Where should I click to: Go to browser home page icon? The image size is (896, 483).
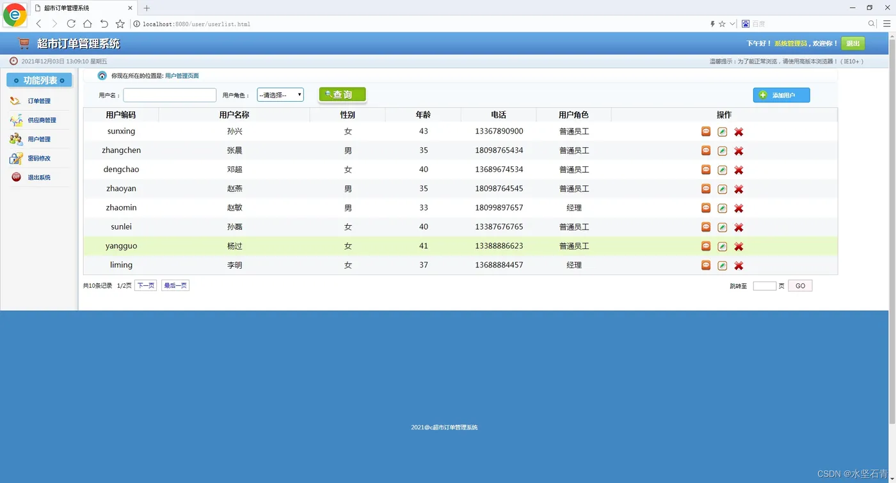88,24
